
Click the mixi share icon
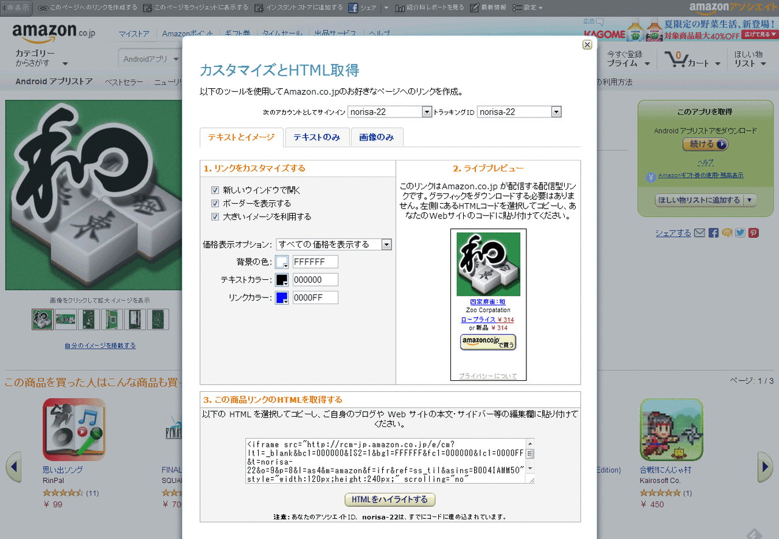(x=727, y=233)
